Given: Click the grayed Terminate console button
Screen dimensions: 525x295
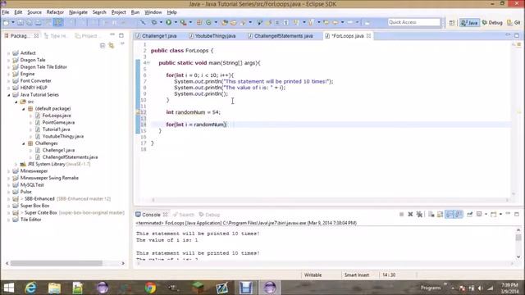Looking at the screenshot, I should tap(401, 215).
